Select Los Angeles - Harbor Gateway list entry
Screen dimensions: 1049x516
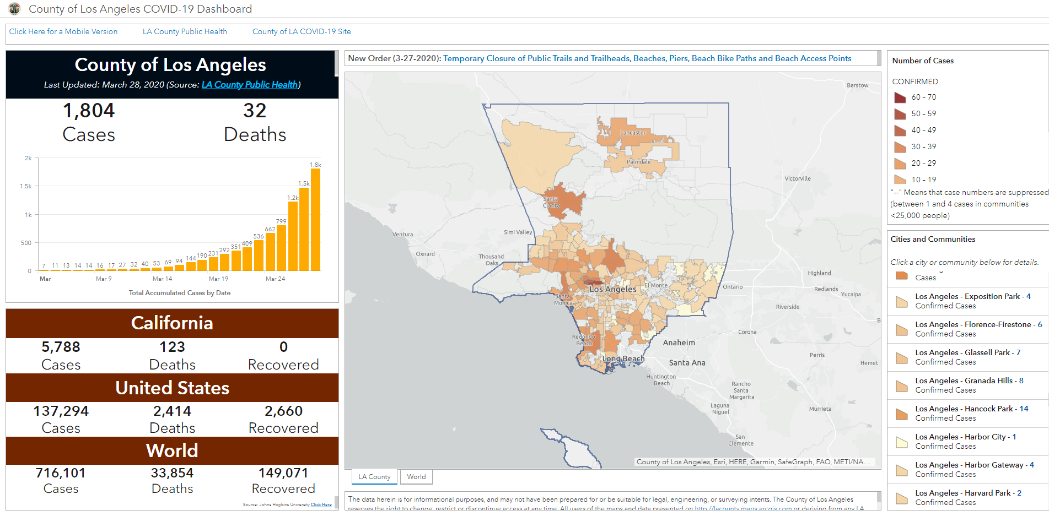pos(974,469)
